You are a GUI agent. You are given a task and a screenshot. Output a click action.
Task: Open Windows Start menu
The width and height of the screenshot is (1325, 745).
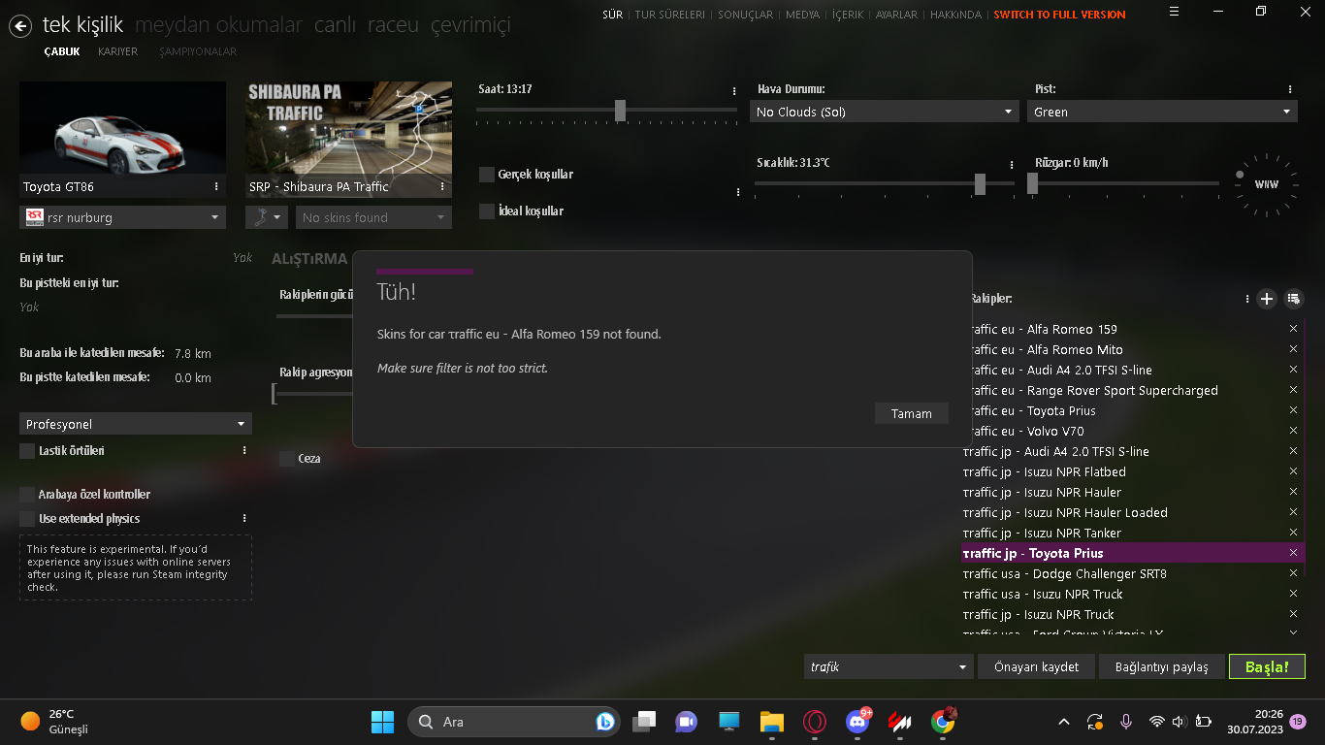click(382, 722)
